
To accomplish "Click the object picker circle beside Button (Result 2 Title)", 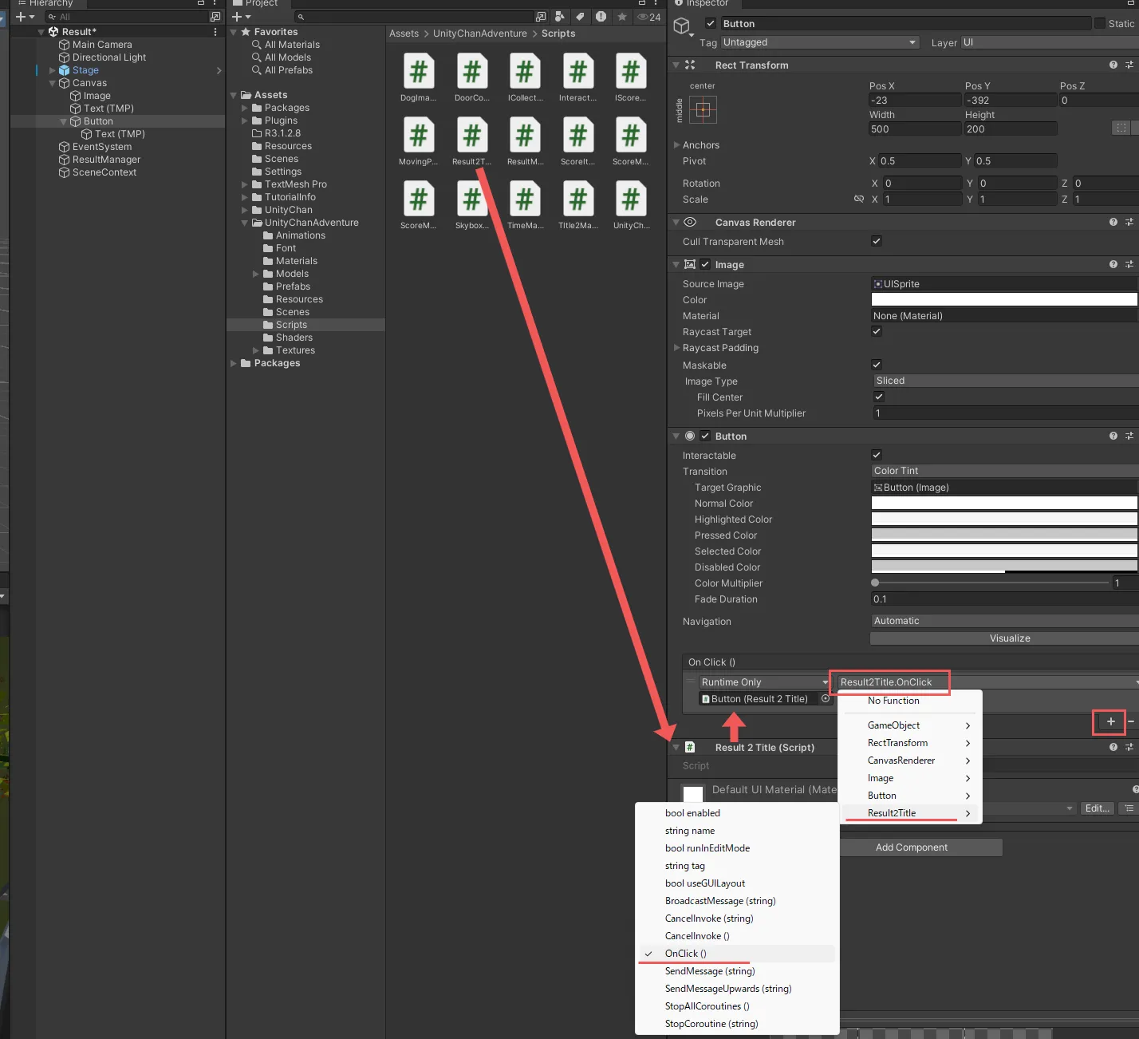I will [826, 699].
